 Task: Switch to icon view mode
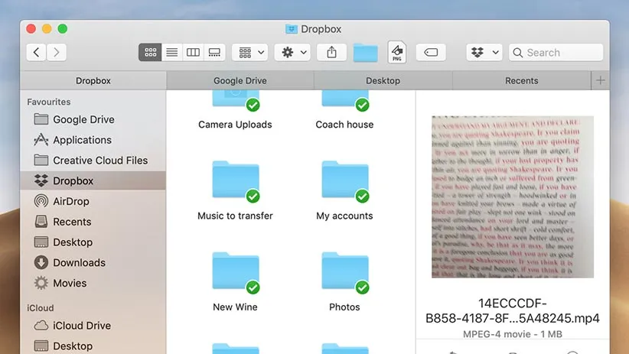tap(150, 52)
